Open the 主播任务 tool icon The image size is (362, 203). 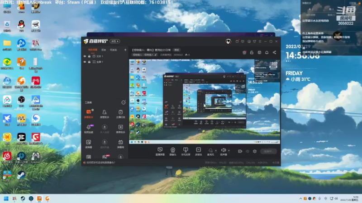(x=120, y=114)
